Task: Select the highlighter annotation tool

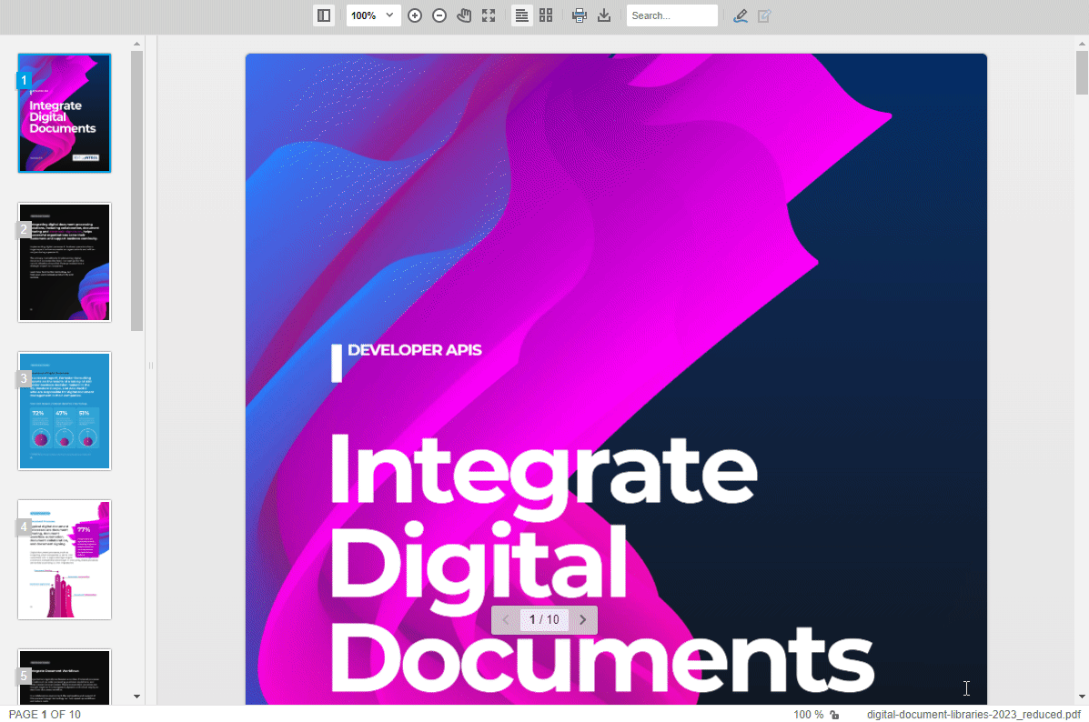Action: (x=740, y=15)
